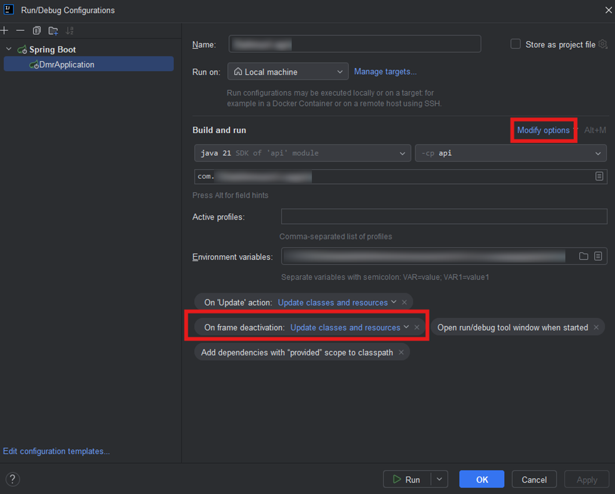Open Edit configuration templates link

[x=56, y=451]
